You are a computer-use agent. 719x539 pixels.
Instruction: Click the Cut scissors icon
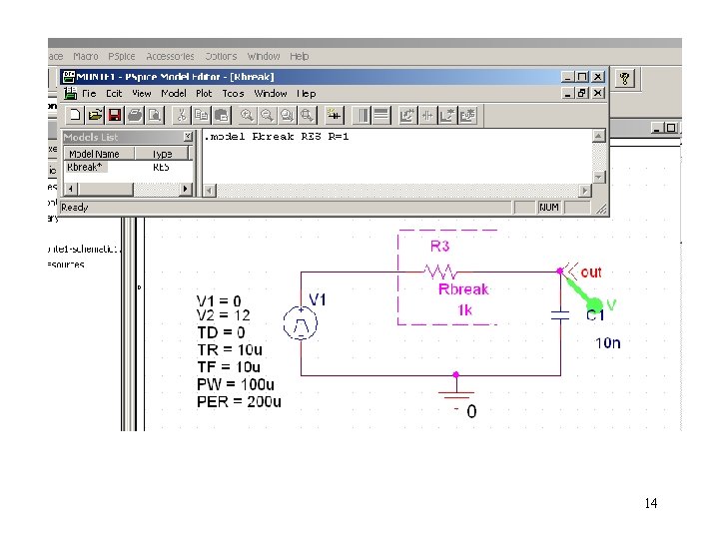(x=182, y=115)
